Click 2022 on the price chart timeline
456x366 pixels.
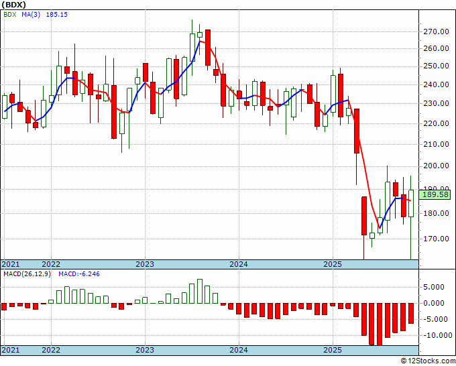tap(51, 264)
